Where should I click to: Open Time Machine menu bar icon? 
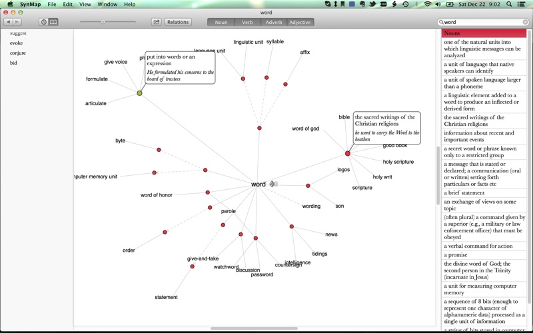point(405,4)
